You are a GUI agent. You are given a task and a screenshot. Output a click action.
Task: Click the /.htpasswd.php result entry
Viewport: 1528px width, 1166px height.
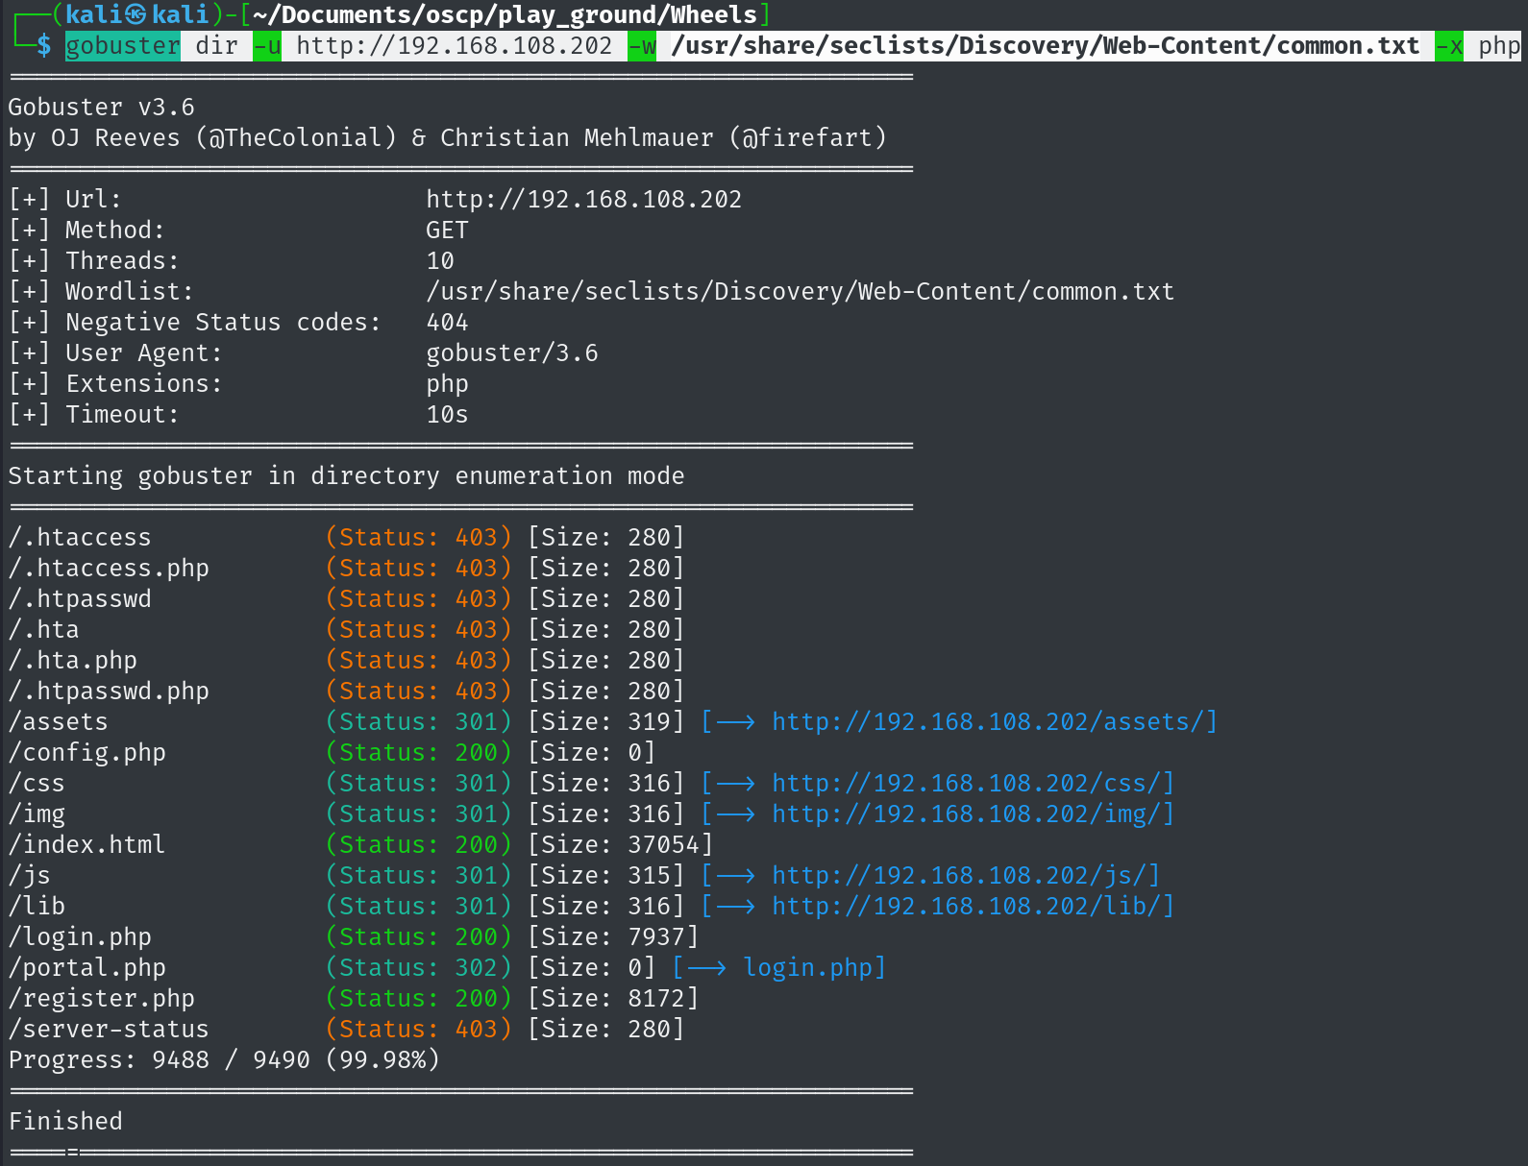109,691
